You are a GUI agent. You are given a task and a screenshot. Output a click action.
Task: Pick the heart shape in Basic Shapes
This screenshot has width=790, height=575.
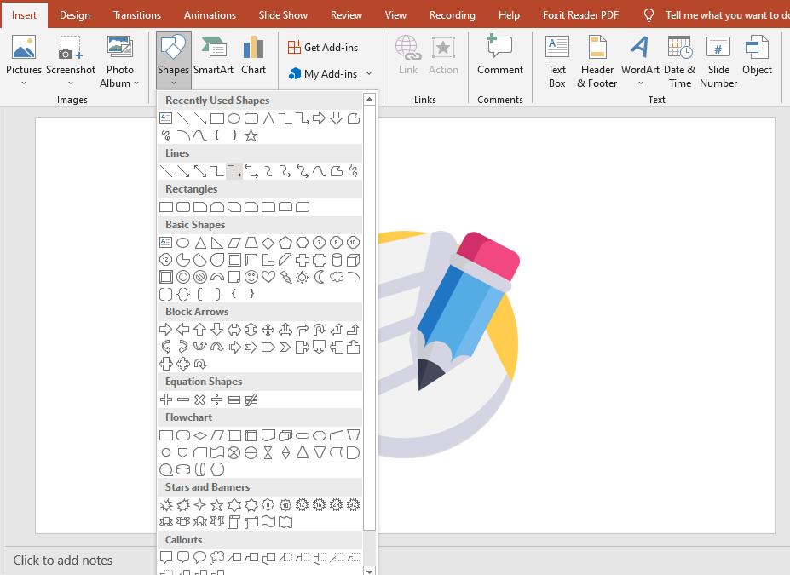coord(268,277)
